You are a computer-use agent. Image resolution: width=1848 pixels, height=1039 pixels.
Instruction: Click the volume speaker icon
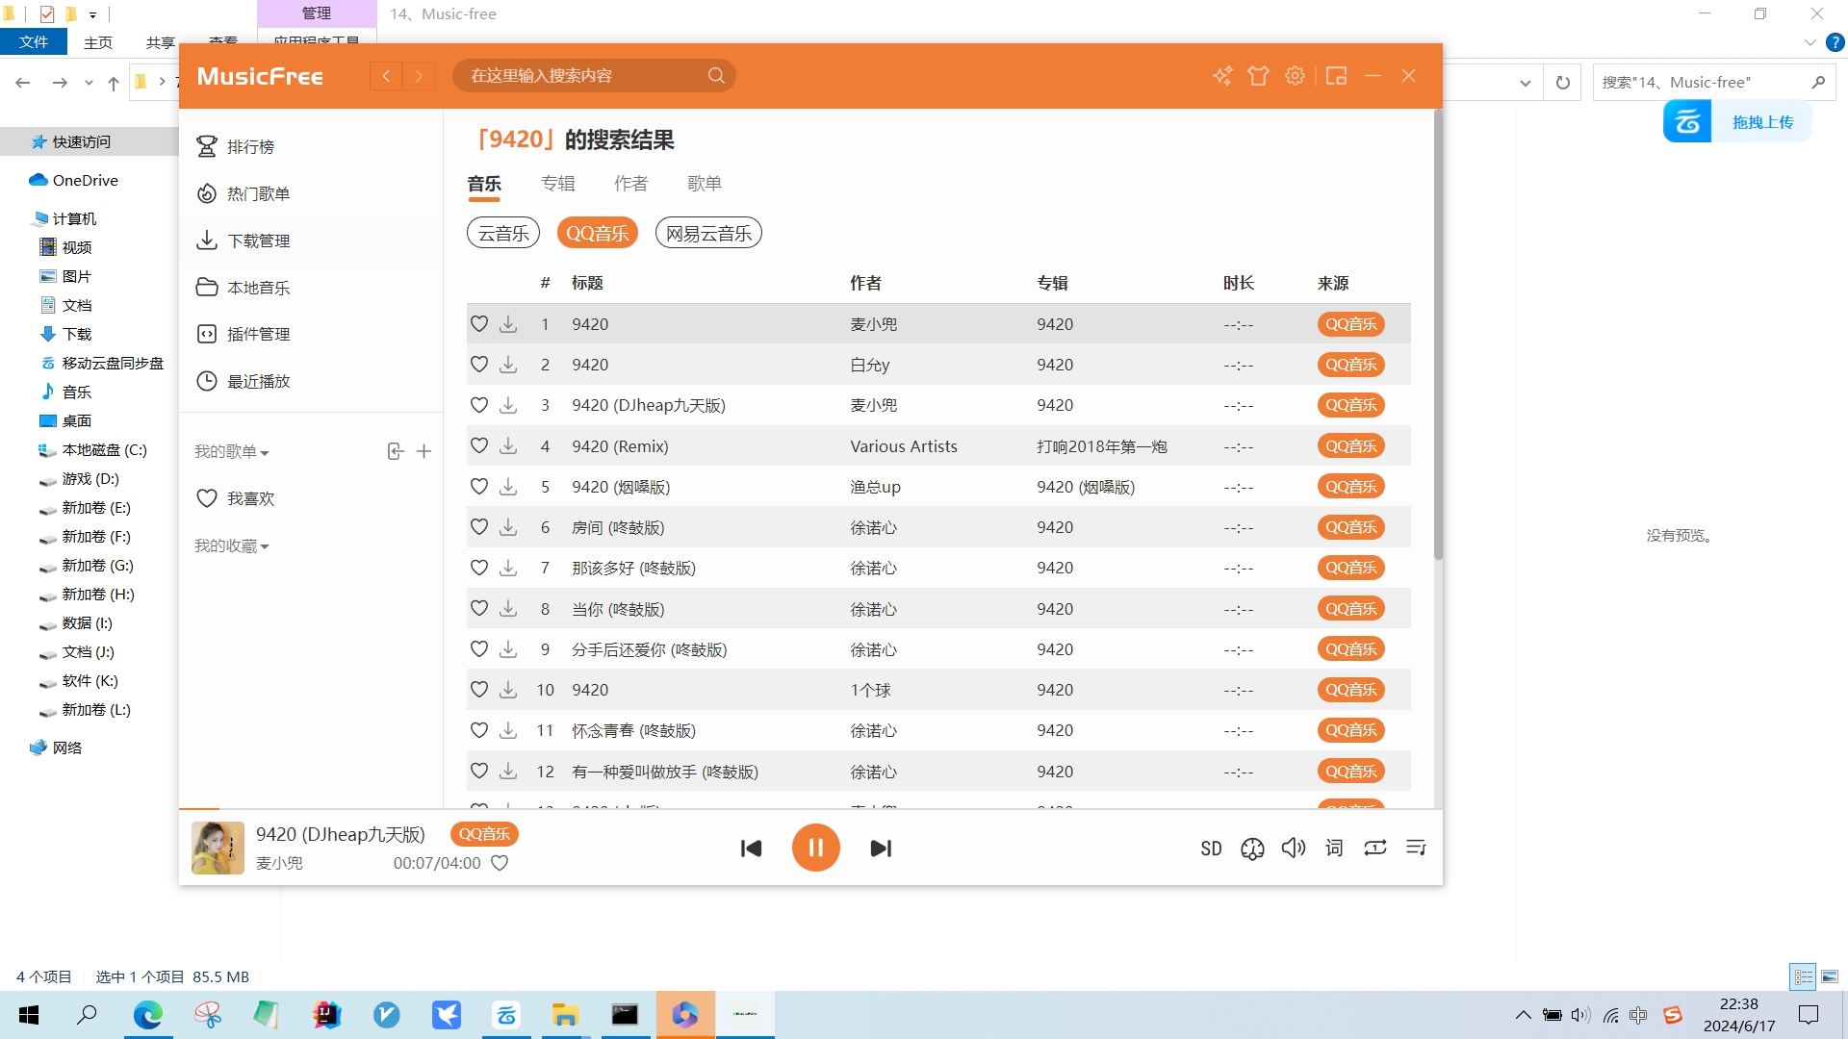pos(1293,848)
